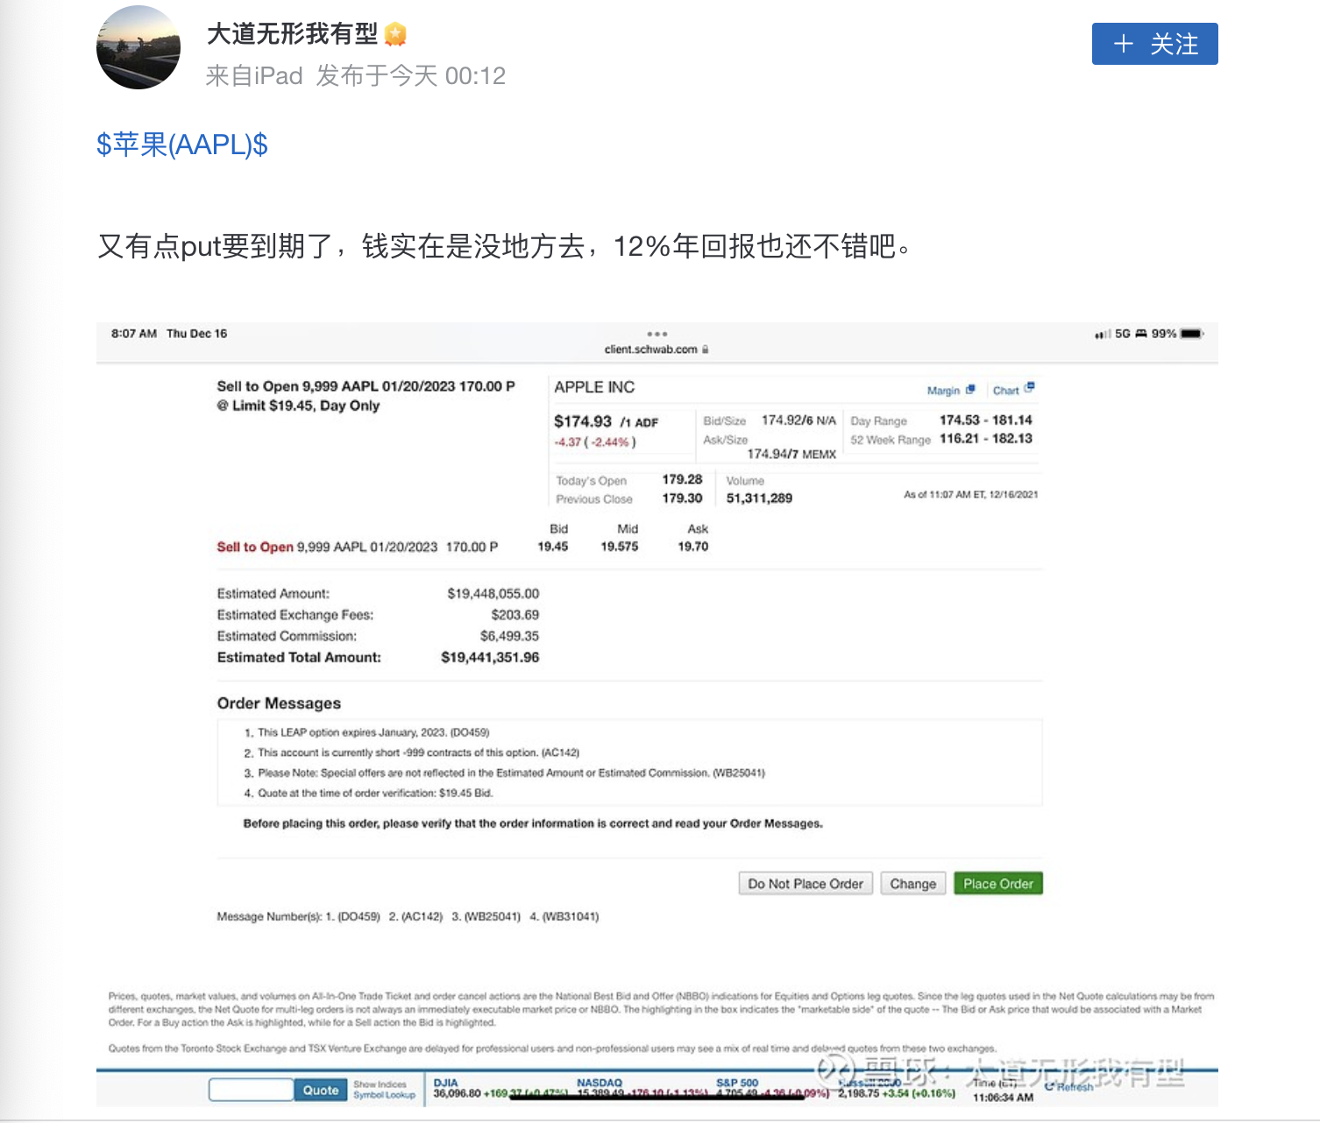Click the Message Number(s) line

tap(408, 917)
